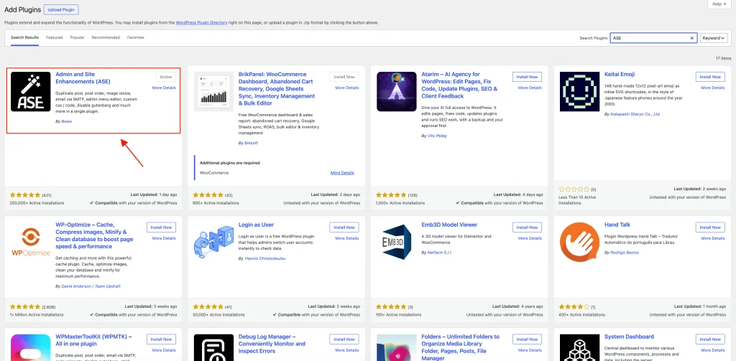Expand the Help dropdown tab
This screenshot has width=736, height=361.
[x=719, y=4]
